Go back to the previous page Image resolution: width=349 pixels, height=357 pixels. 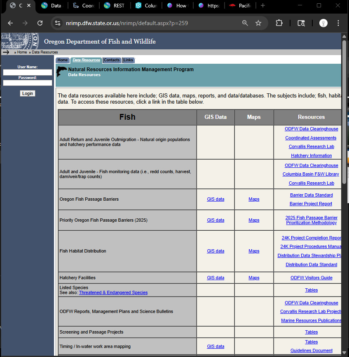click(x=10, y=23)
